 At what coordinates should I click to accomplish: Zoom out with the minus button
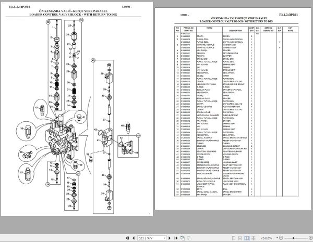(281, 238)
